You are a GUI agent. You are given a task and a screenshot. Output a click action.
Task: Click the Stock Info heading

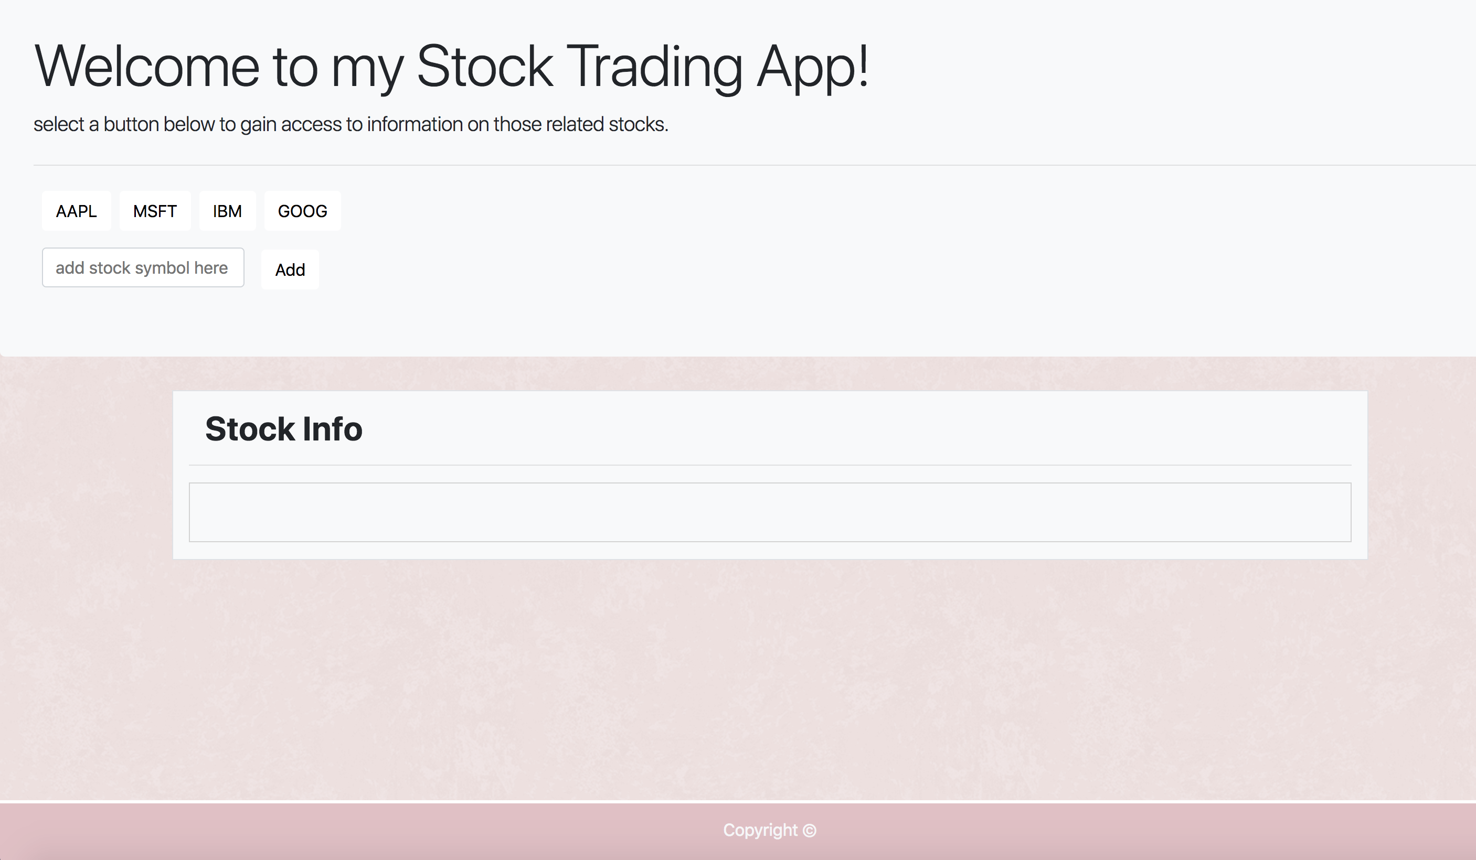click(283, 428)
